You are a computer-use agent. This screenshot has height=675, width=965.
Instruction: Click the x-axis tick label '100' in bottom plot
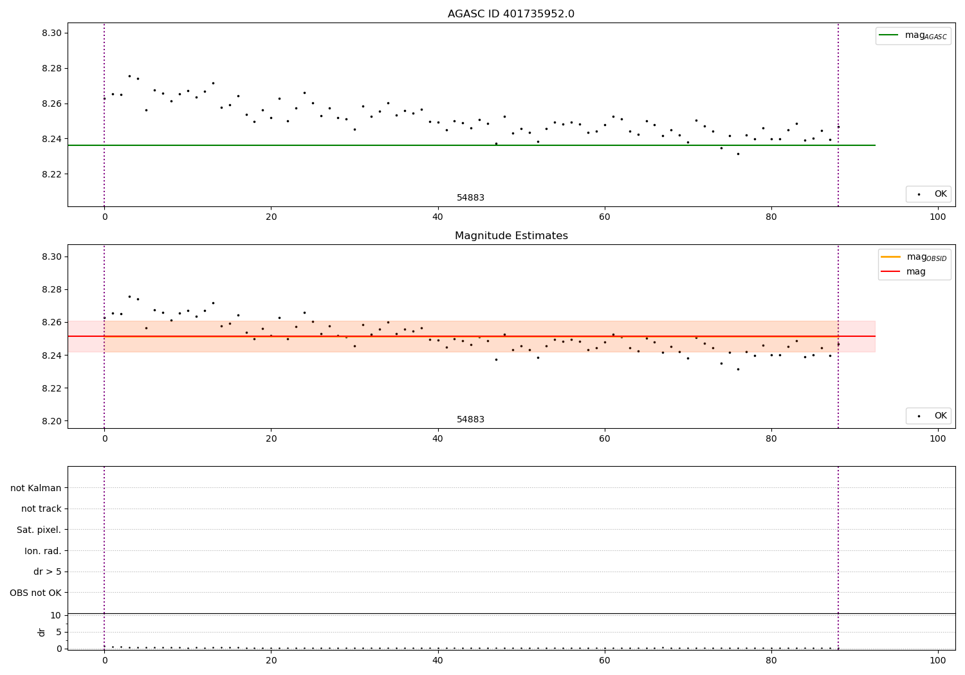click(x=938, y=660)
